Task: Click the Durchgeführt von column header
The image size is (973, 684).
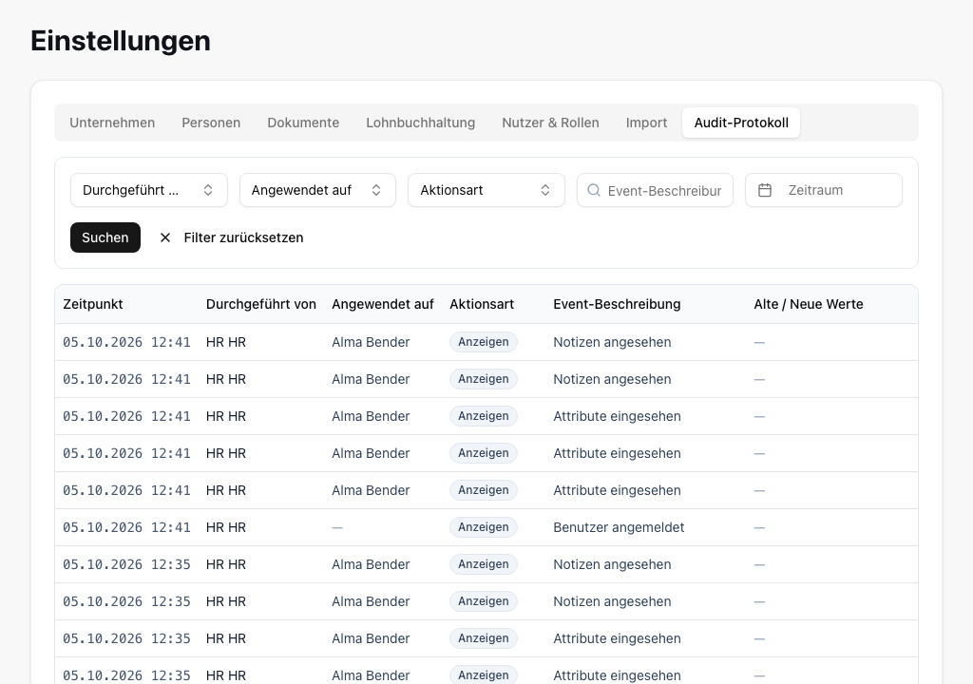Action: [x=261, y=304]
